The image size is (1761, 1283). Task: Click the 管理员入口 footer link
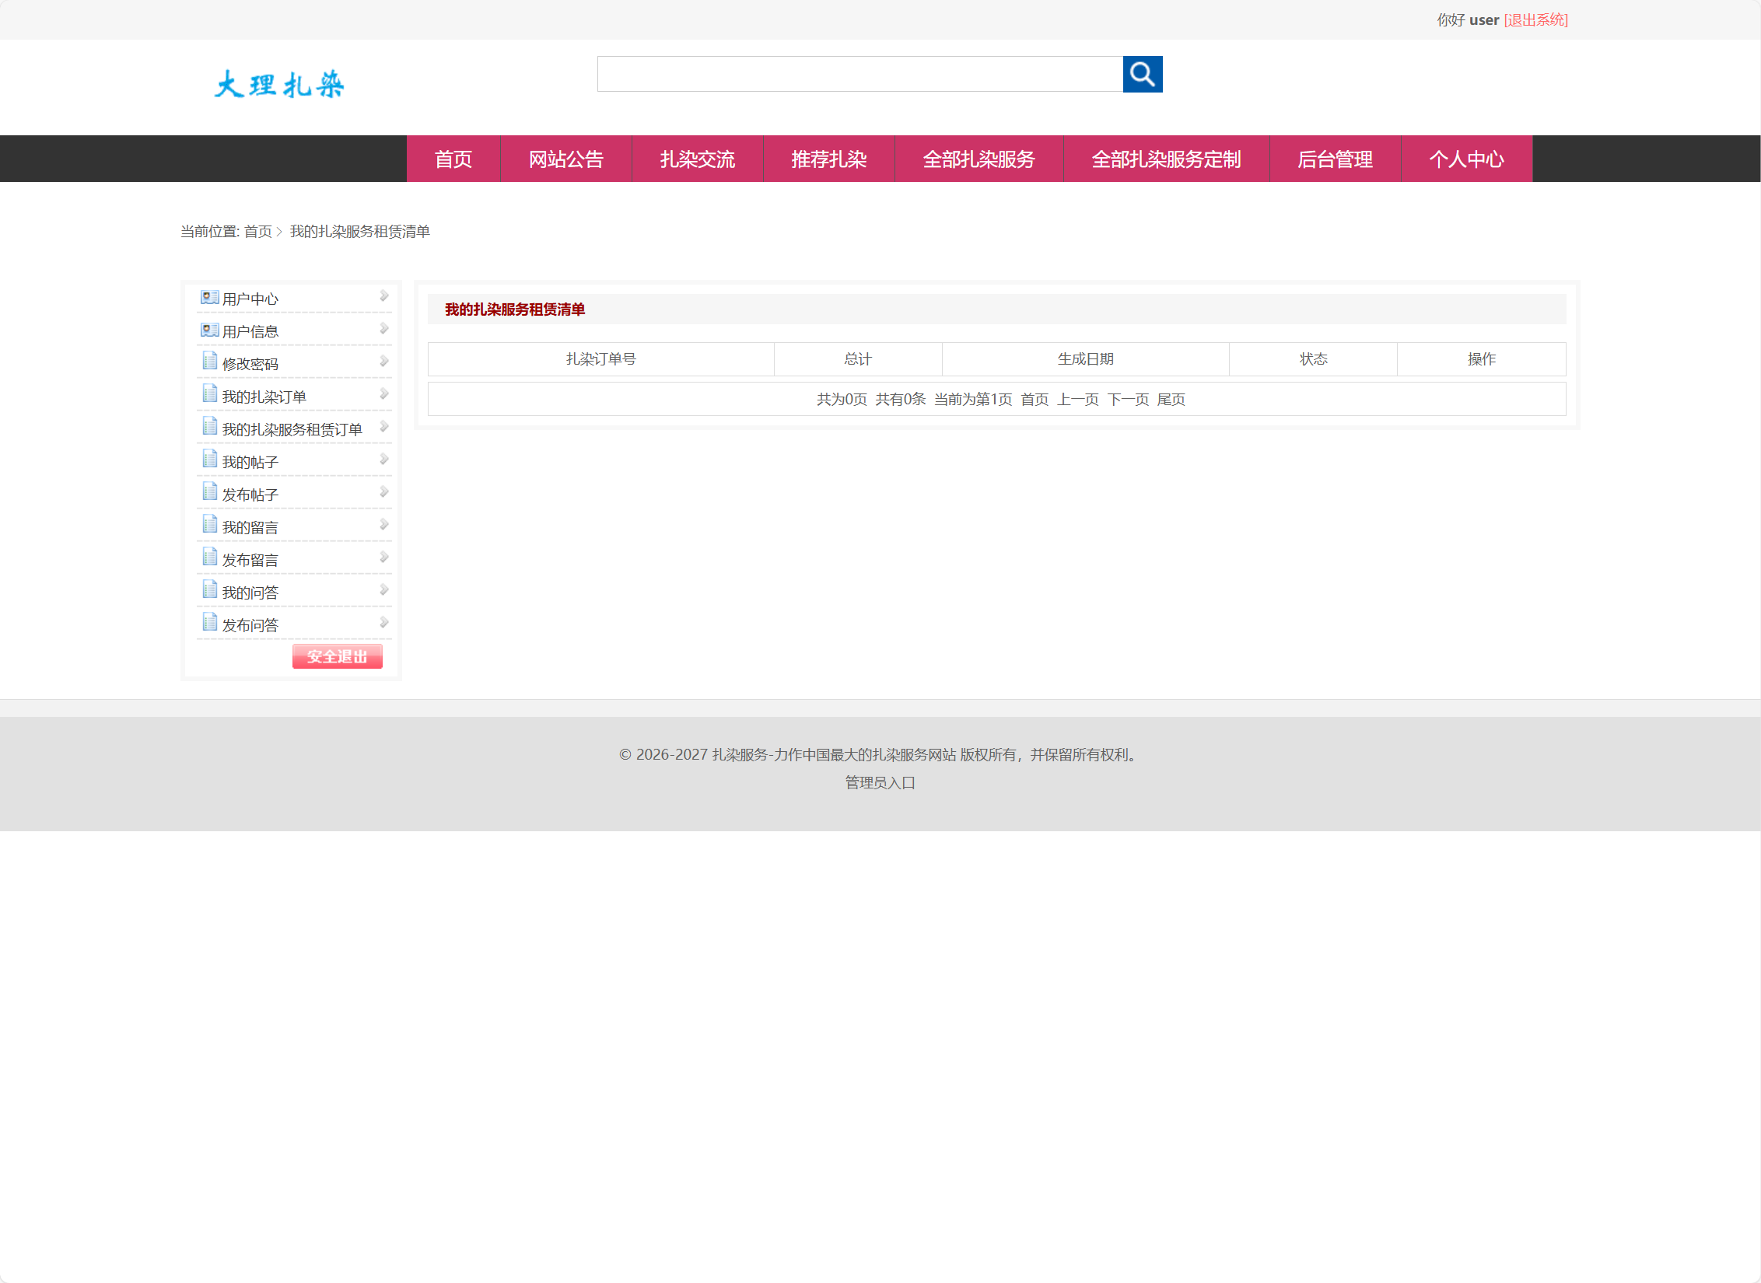tap(880, 782)
